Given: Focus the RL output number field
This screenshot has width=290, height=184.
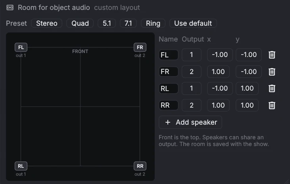Looking at the screenshot, I should (192, 88).
